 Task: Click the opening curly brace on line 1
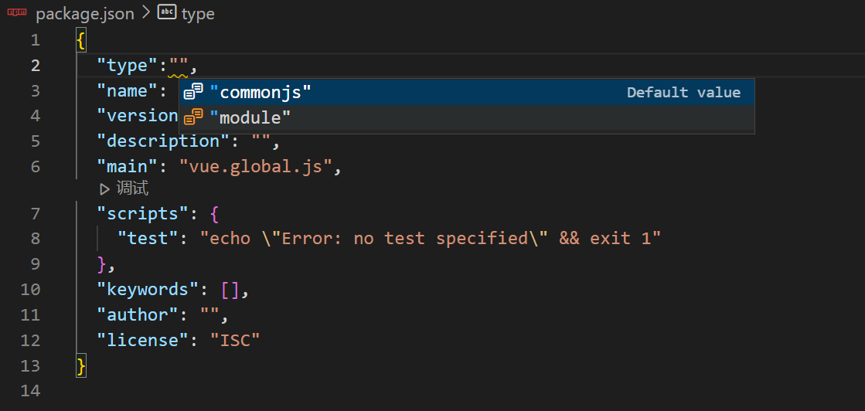pyautogui.click(x=81, y=40)
